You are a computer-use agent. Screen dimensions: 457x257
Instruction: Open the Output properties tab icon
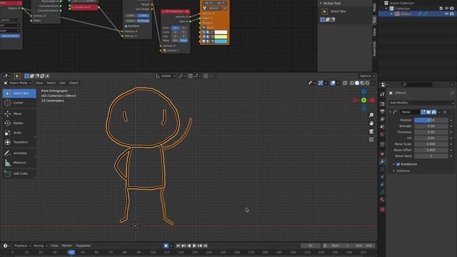pos(383,111)
